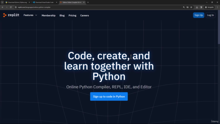220x124 pixels.
Task: Expand the Features dropdown menu
Action: point(30,15)
